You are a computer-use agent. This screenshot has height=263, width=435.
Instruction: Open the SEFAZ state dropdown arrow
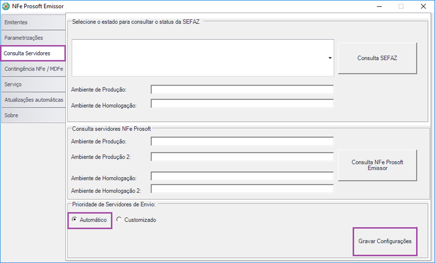330,58
